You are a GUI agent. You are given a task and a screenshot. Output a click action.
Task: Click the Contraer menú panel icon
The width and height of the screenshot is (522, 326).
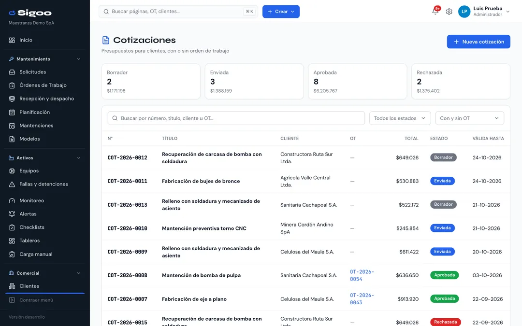click(12, 300)
